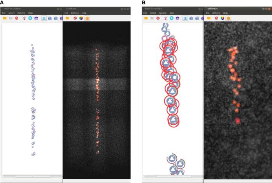Click gray folder icon in panel A NeuroScheme
Image resolution: width=272 pixels, height=183 pixels.
coord(11,18)
